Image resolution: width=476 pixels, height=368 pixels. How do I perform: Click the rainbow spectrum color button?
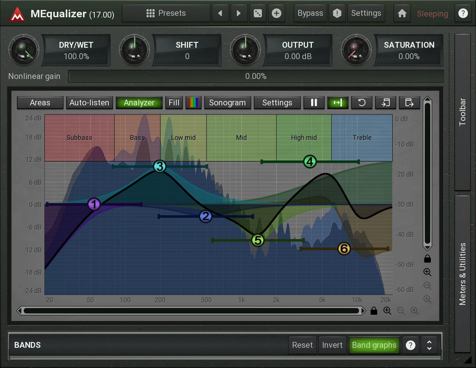click(x=194, y=103)
